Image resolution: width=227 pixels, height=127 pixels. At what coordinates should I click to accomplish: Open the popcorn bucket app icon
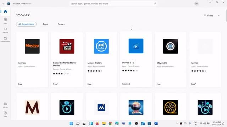tap(136, 107)
